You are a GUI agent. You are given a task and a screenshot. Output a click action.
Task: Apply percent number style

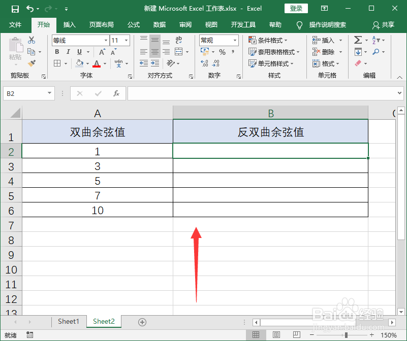pyautogui.click(x=223, y=52)
